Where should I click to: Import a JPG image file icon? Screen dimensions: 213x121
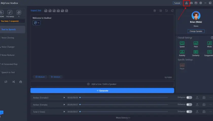pyautogui.click(x=54, y=11)
